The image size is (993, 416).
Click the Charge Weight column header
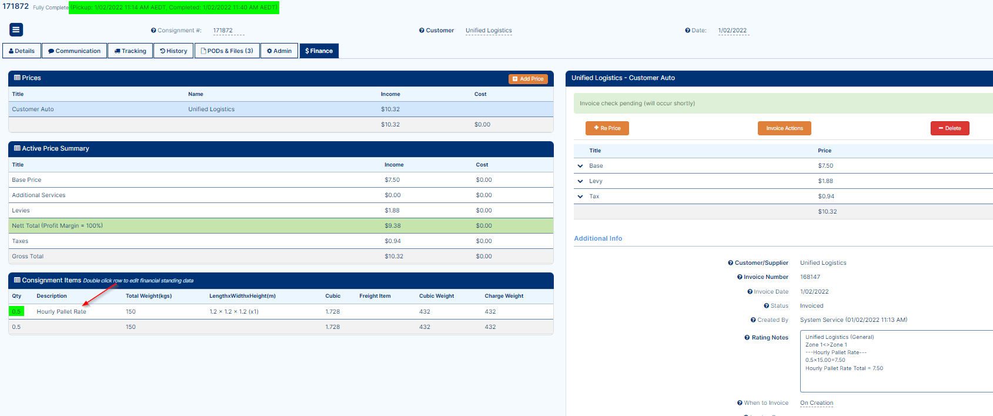504,296
